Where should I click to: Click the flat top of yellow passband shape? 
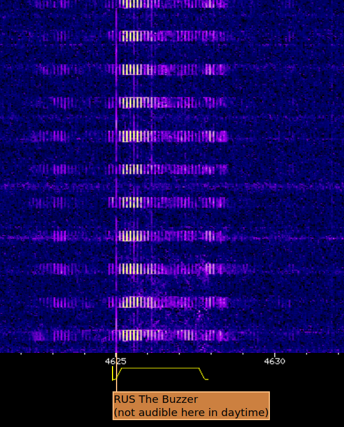pyautogui.click(x=160, y=368)
